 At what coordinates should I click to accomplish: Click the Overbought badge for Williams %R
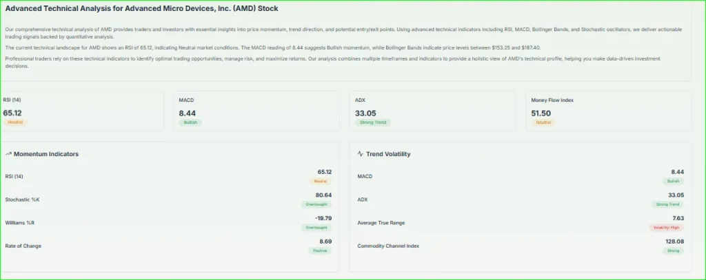(317, 227)
